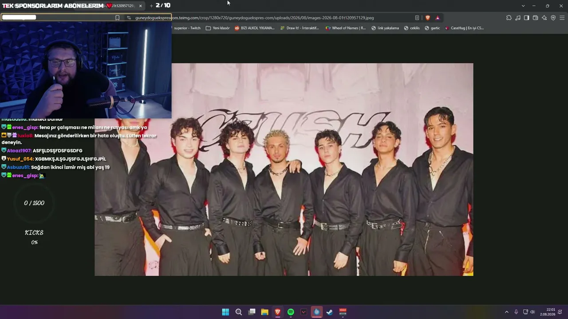This screenshot has width=568, height=319.
Task: Open the Windows Start menu
Action: (225, 312)
